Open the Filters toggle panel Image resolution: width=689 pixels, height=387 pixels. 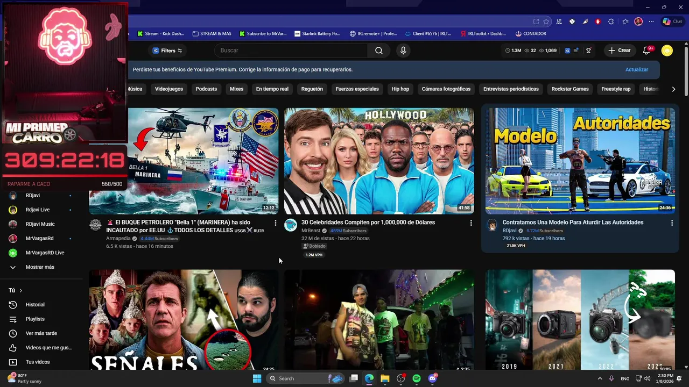tap(167, 51)
